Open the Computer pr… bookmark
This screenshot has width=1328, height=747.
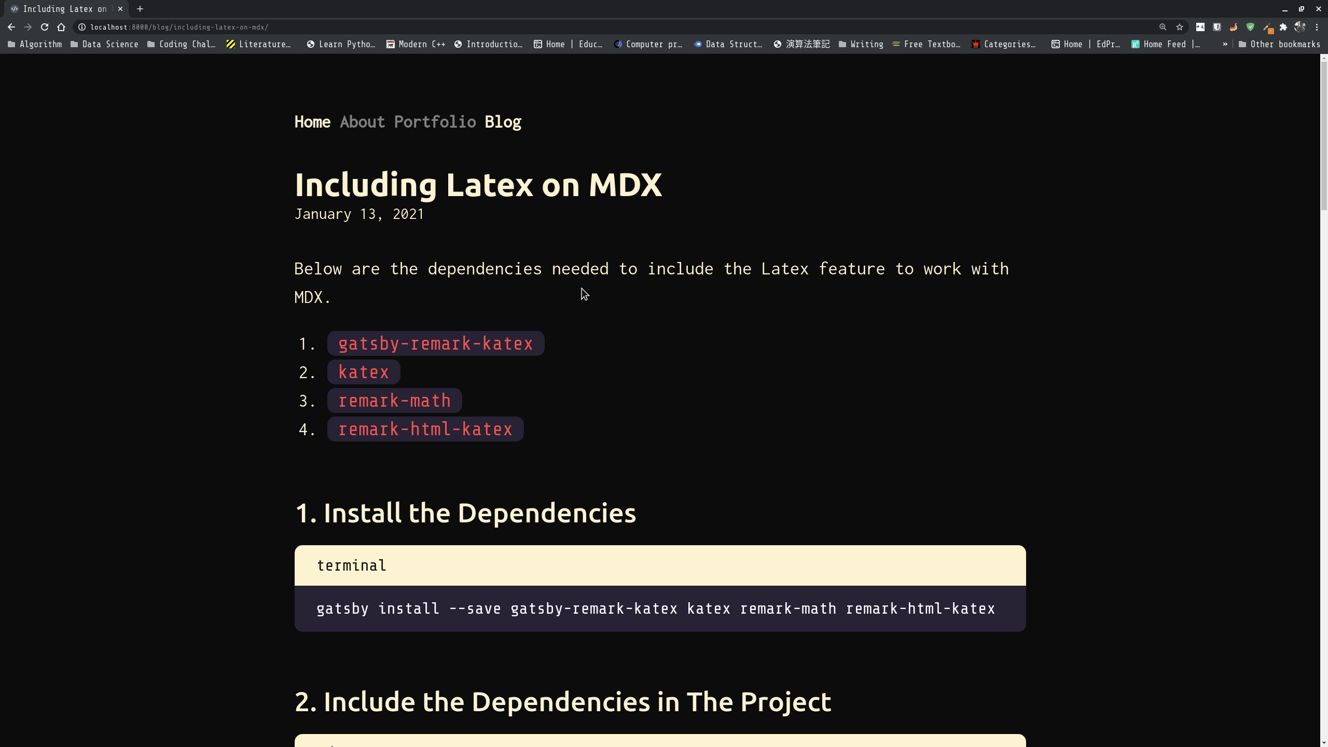point(648,44)
